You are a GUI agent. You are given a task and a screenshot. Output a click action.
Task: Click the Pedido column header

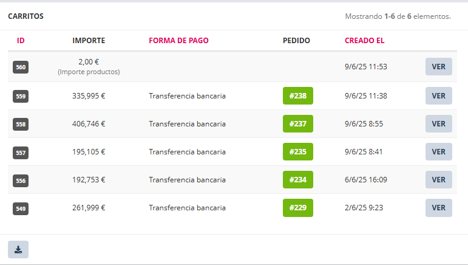coord(296,41)
